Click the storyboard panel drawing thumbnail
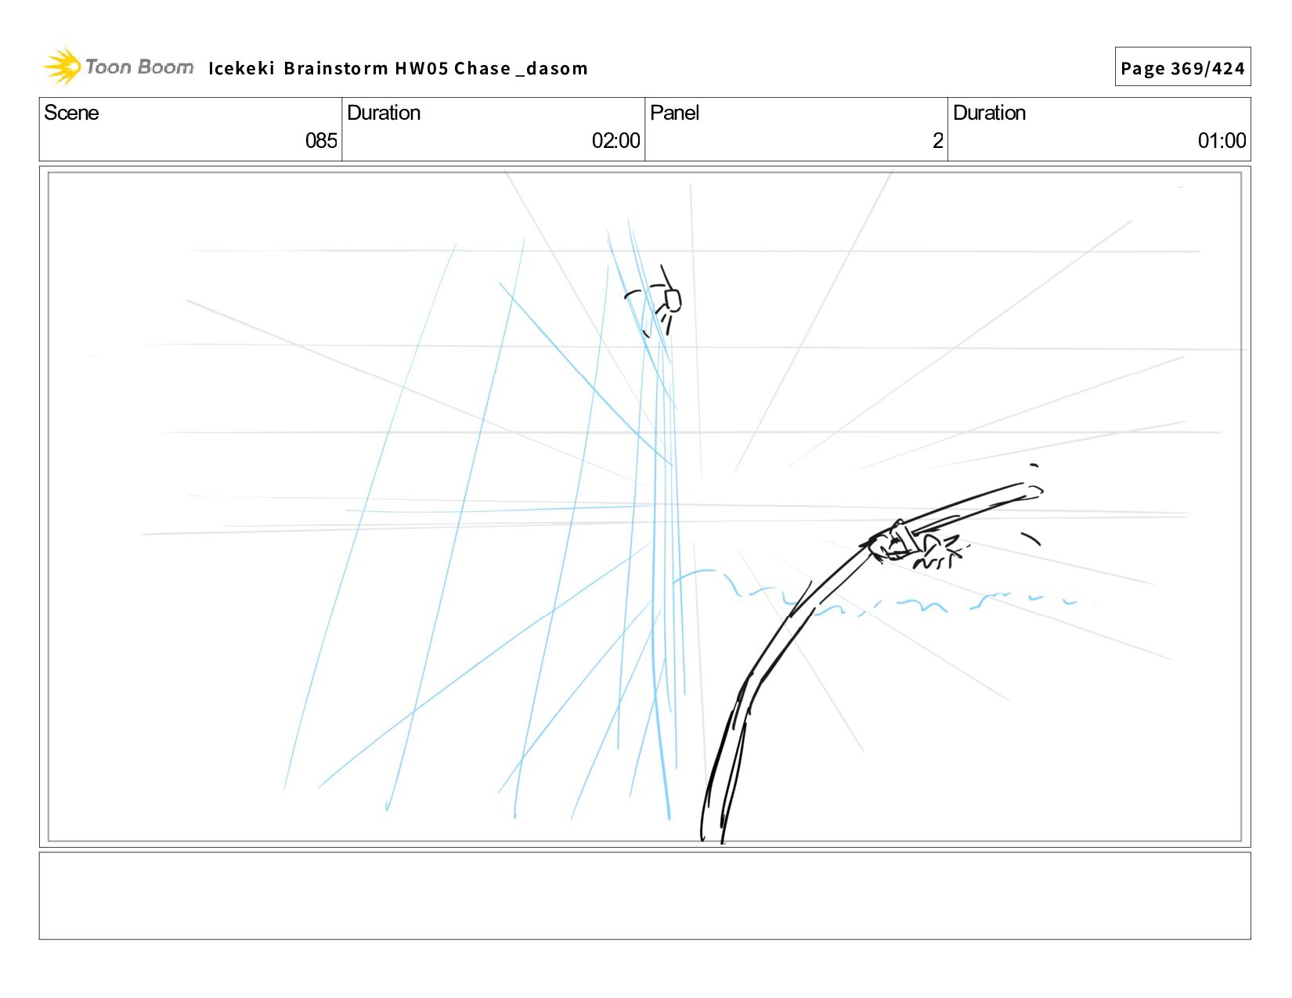The image size is (1292, 998). [644, 506]
